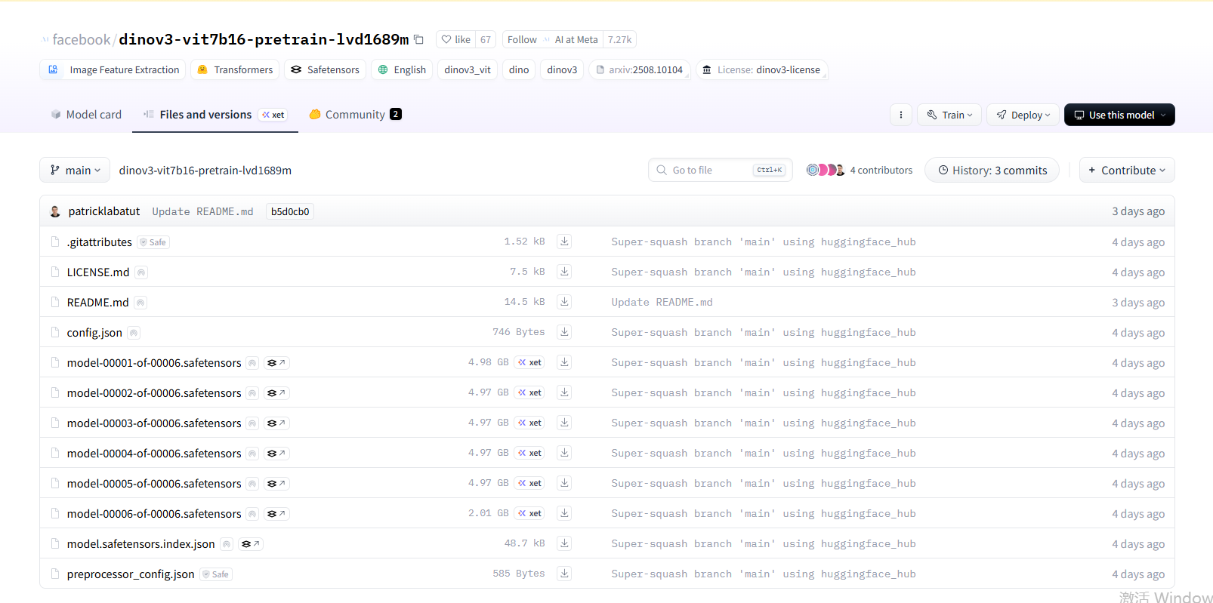Click the more options three-dot button
Viewport: 1213px width, 603px height.
point(900,115)
